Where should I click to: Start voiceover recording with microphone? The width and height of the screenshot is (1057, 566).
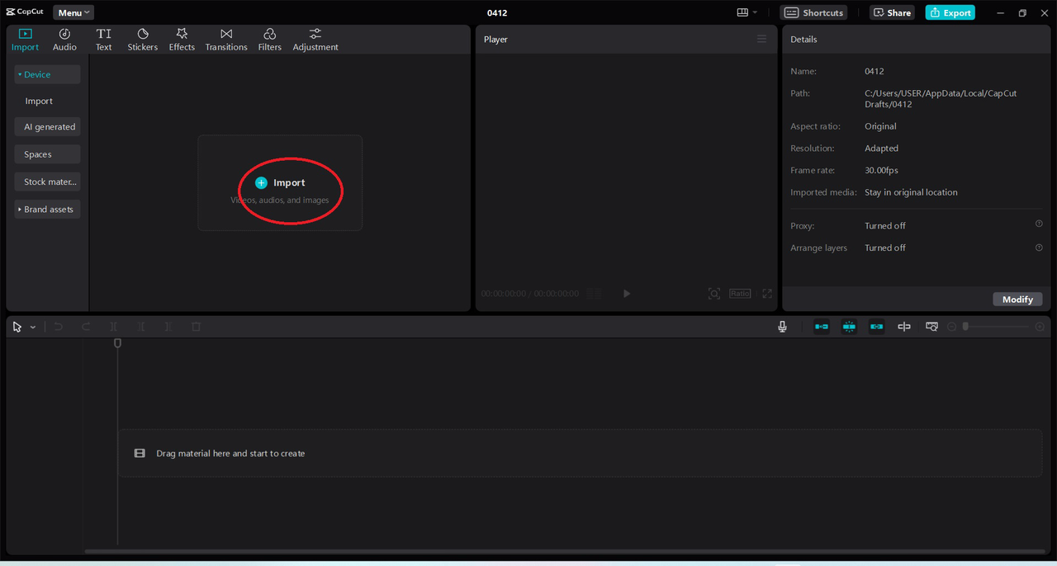[x=782, y=327]
